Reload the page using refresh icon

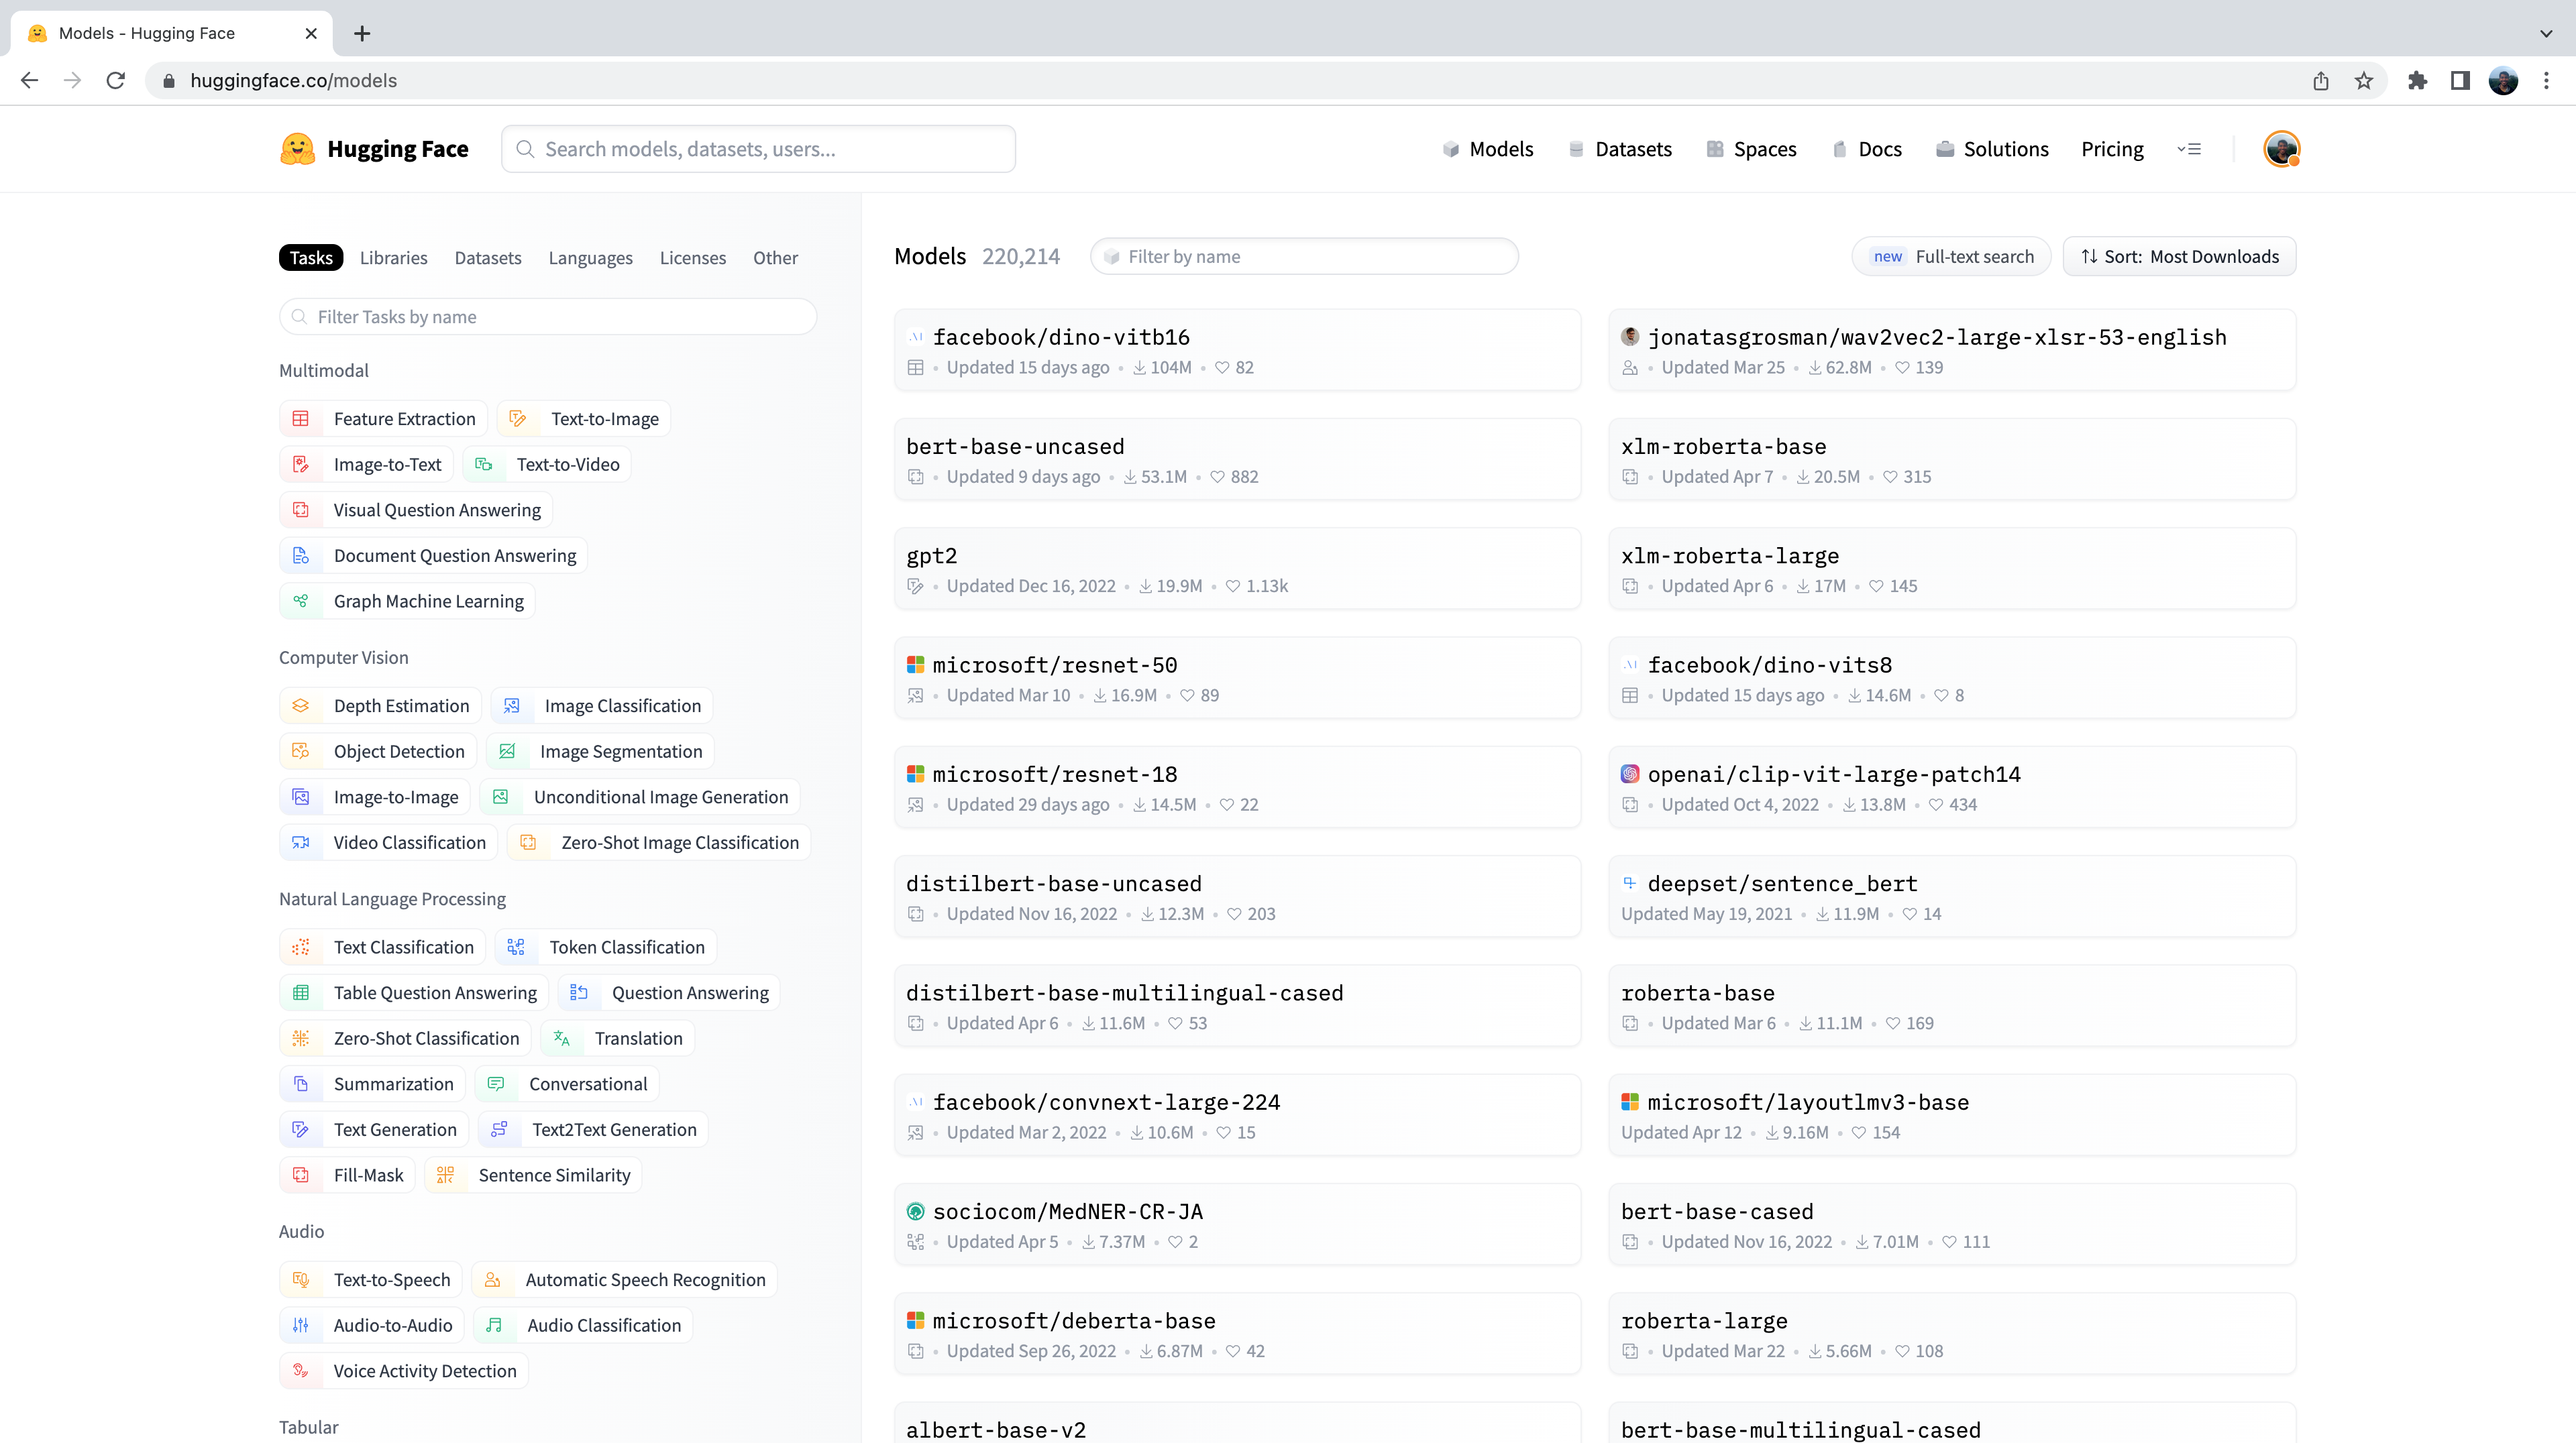[116, 81]
